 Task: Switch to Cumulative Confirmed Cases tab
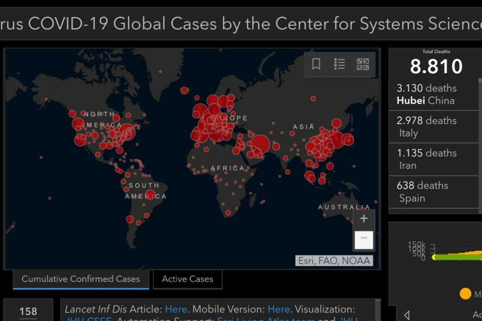coord(81,279)
